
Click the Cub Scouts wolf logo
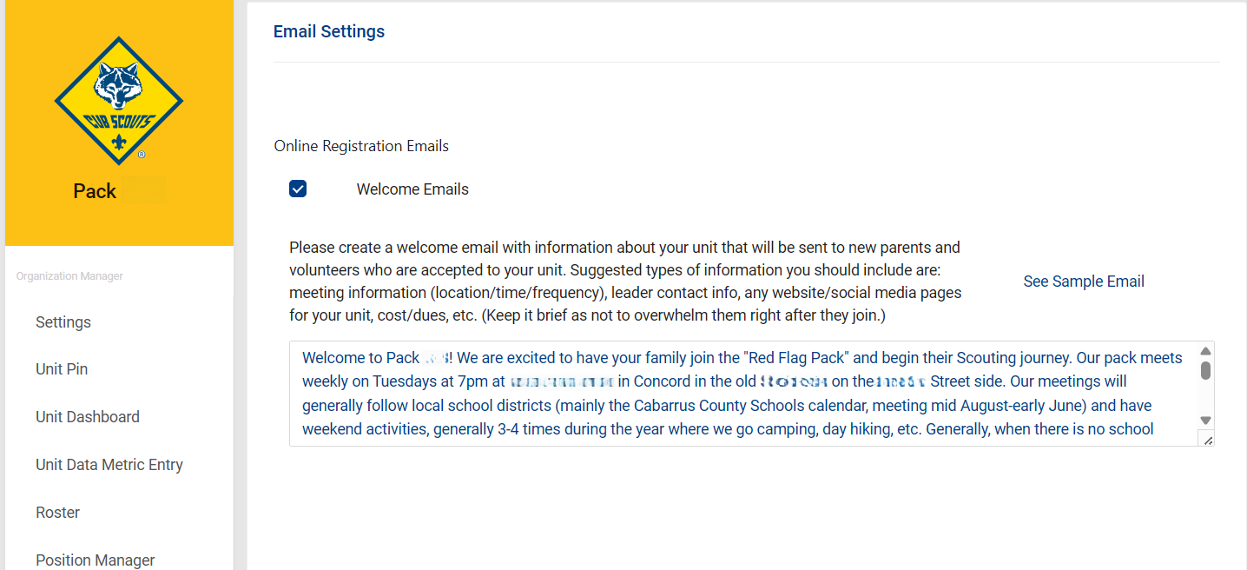pyautogui.click(x=119, y=101)
